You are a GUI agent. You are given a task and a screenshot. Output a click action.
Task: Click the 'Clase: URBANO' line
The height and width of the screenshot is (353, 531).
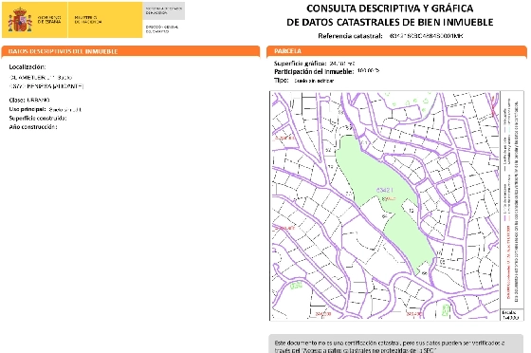29,100
